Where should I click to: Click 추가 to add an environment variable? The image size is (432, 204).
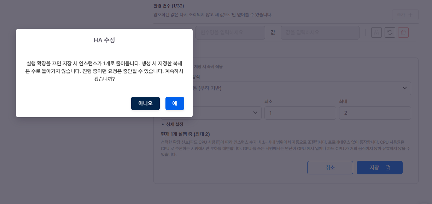[x=405, y=15]
